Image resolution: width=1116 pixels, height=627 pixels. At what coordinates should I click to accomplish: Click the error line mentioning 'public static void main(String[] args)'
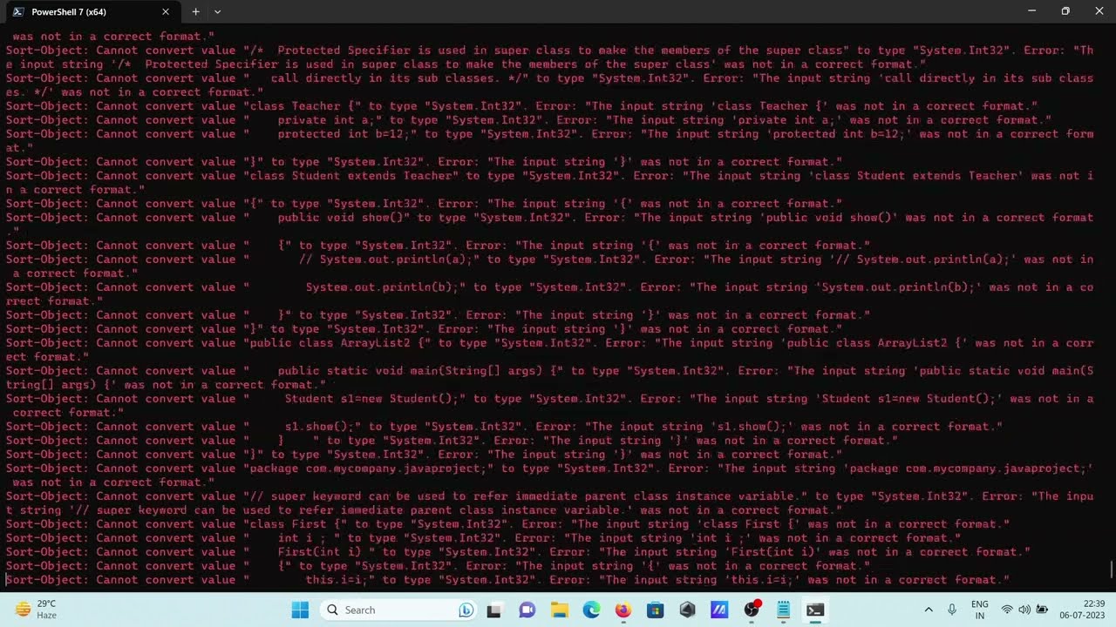[x=549, y=378]
